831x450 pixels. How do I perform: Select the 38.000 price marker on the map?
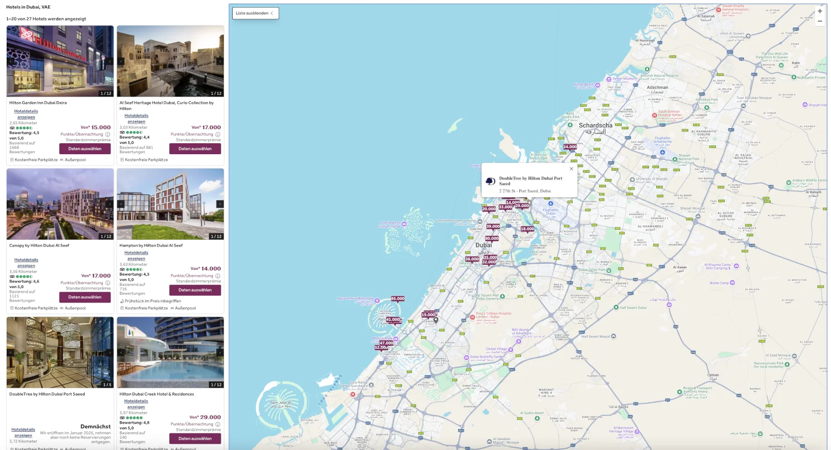click(x=472, y=259)
